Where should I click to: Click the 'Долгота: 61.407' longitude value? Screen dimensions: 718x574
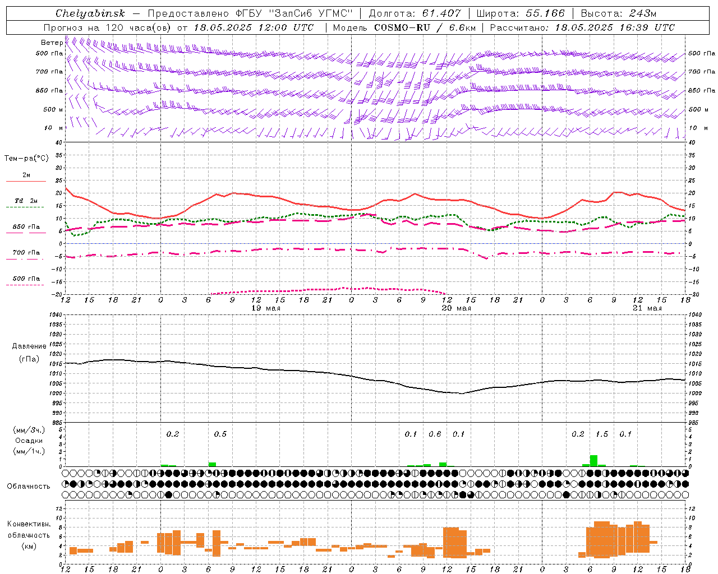[x=415, y=13]
